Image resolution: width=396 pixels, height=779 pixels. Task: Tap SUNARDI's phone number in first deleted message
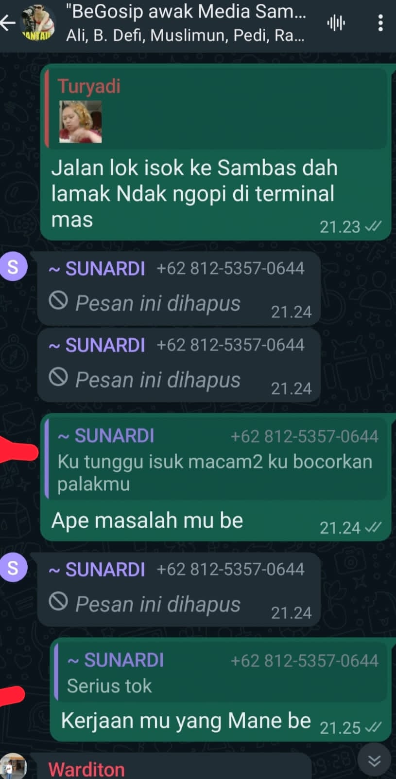(230, 268)
